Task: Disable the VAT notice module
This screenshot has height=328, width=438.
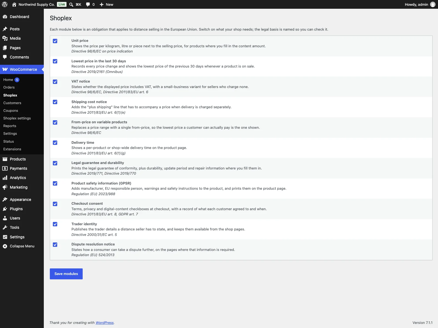Action: pos(55,82)
